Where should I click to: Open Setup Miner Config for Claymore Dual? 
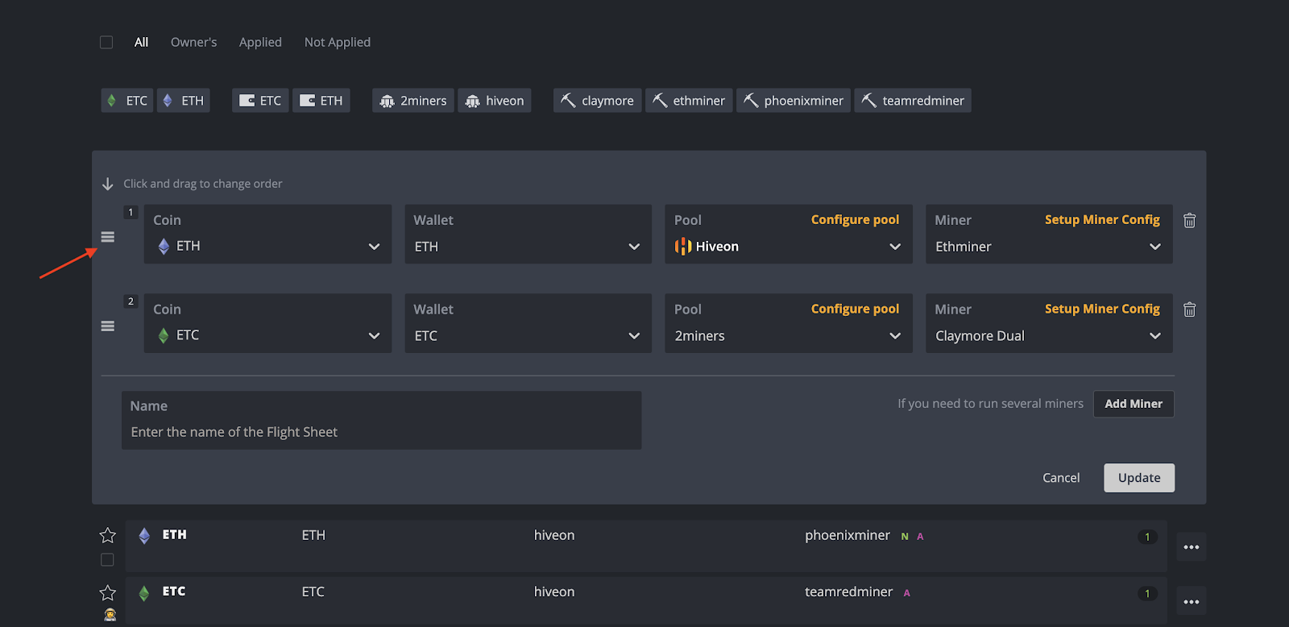click(x=1102, y=309)
